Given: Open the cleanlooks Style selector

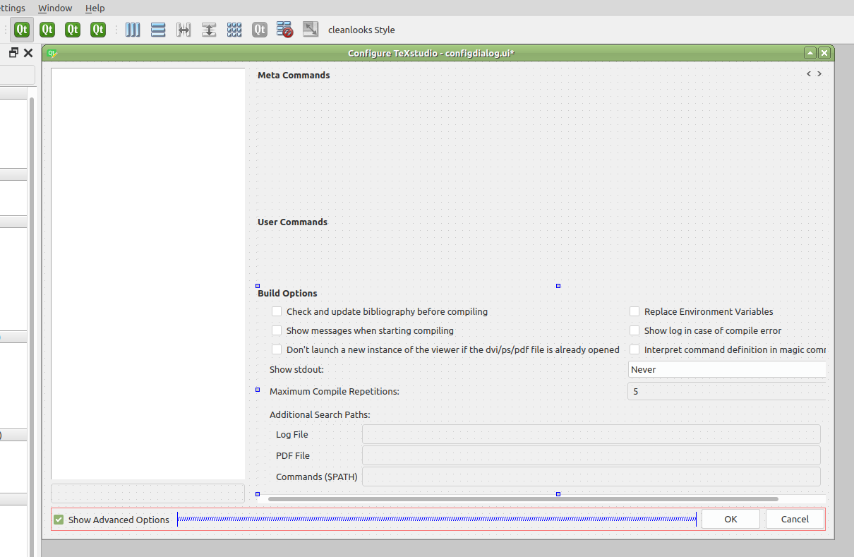Looking at the screenshot, I should (x=361, y=30).
